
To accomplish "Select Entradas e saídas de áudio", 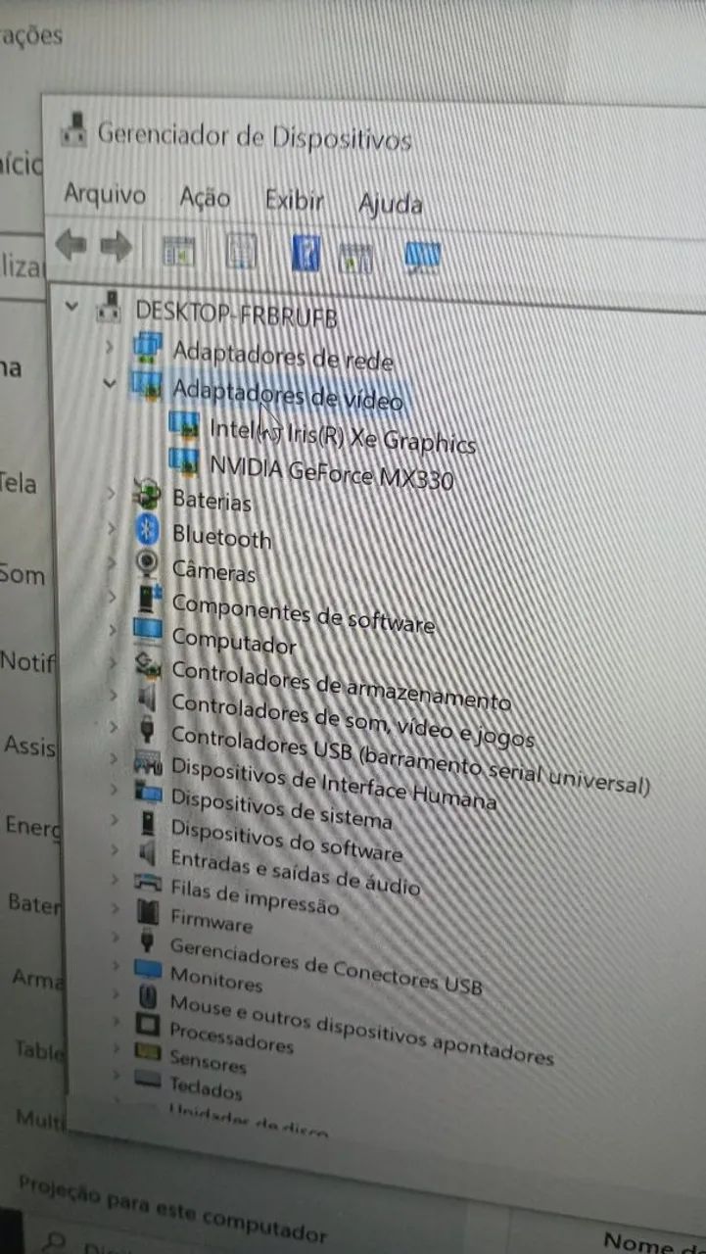I will 295,872.
